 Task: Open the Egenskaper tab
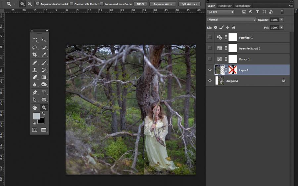pyautogui.click(x=243, y=6)
